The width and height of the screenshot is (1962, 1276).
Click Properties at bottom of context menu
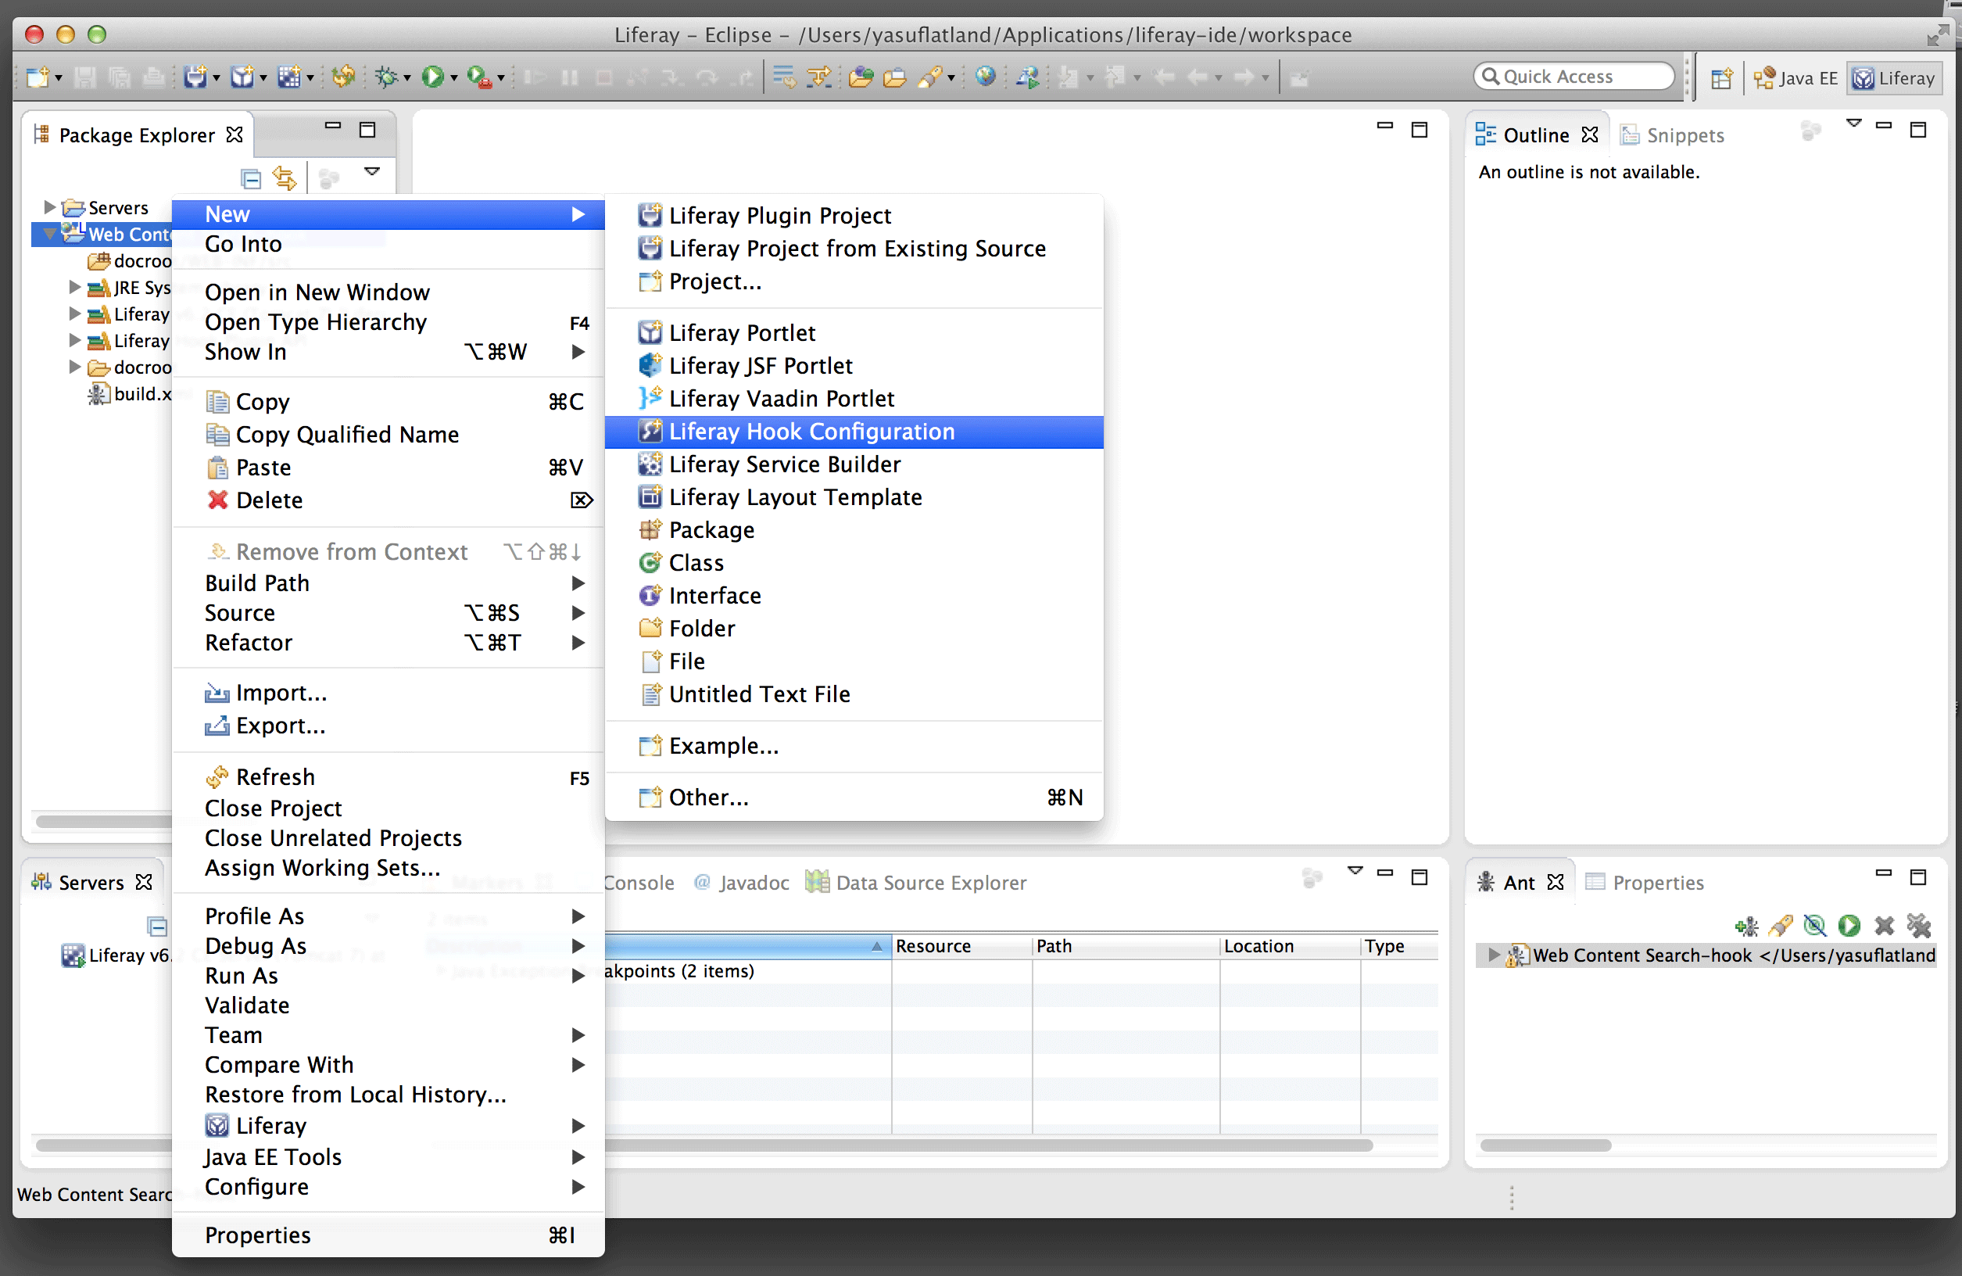pyautogui.click(x=257, y=1235)
